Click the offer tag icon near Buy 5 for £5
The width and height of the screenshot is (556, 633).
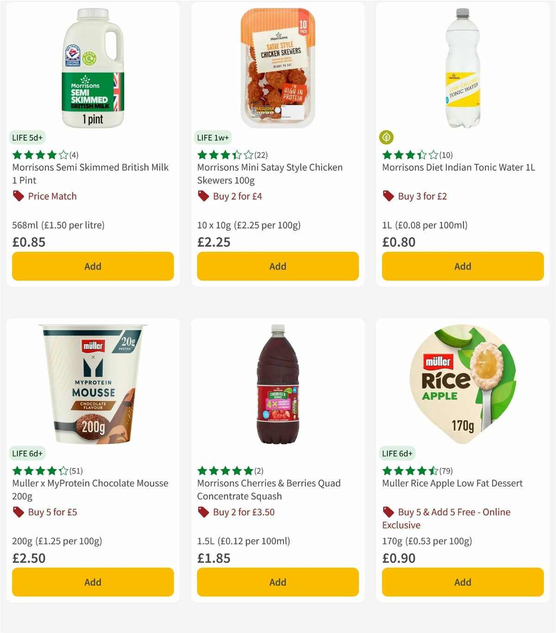(18, 512)
